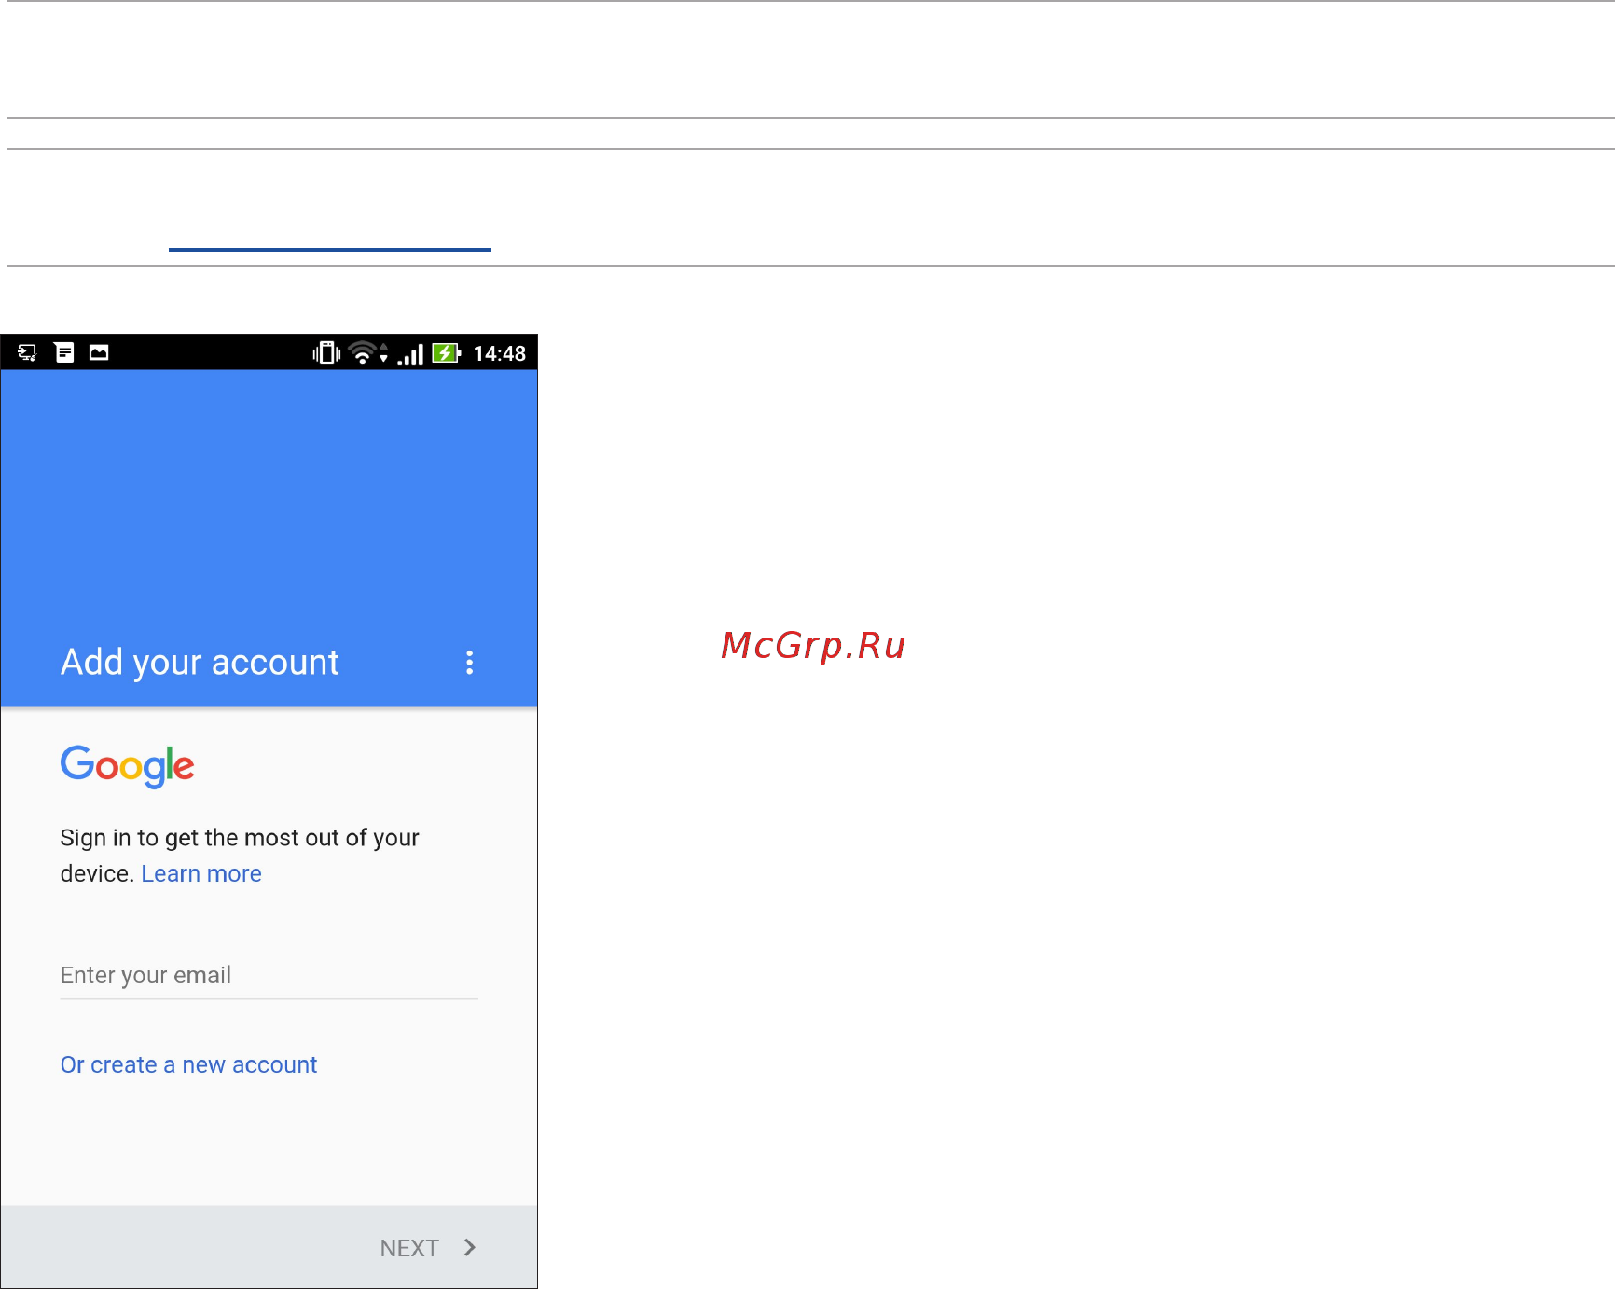Screen dimensions: 1615x1289
Task: Tap the 14:48 clock
Action: (500, 353)
